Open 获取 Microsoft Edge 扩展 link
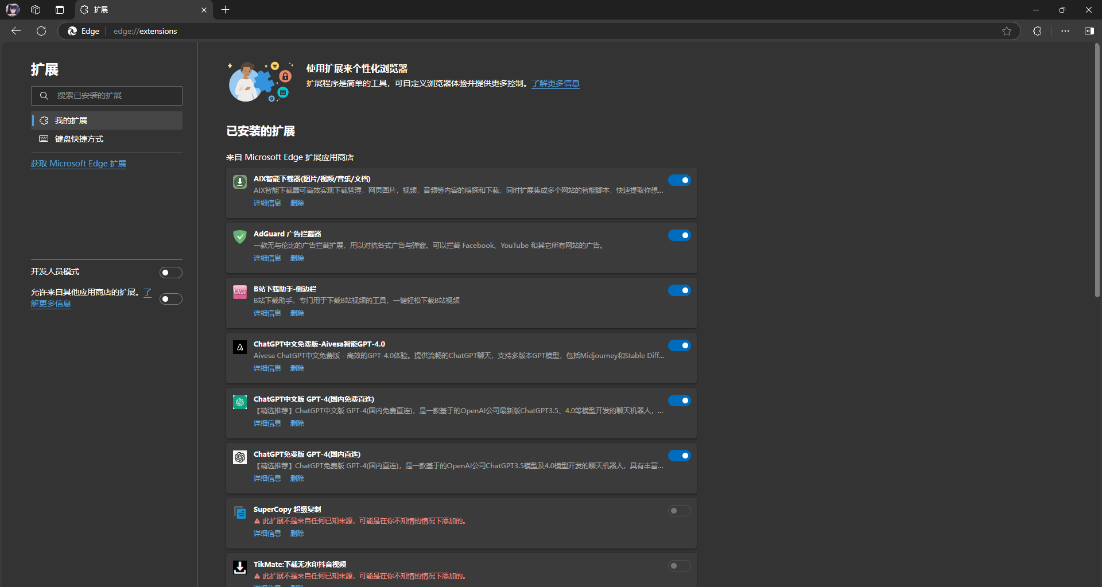This screenshot has width=1102, height=587. [x=79, y=164]
